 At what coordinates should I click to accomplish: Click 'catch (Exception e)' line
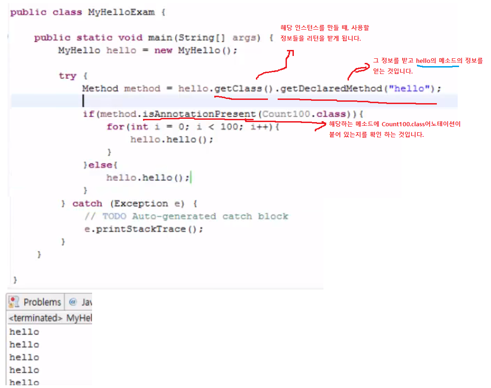[129, 203]
